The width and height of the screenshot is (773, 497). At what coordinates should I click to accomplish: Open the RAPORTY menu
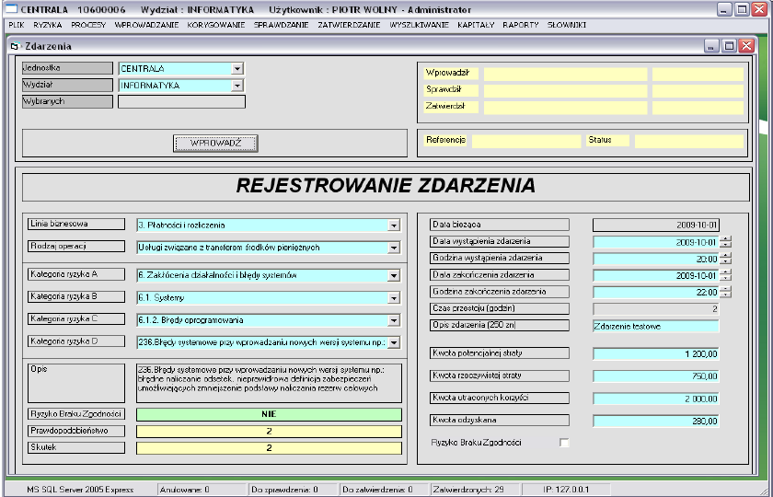tap(521, 25)
